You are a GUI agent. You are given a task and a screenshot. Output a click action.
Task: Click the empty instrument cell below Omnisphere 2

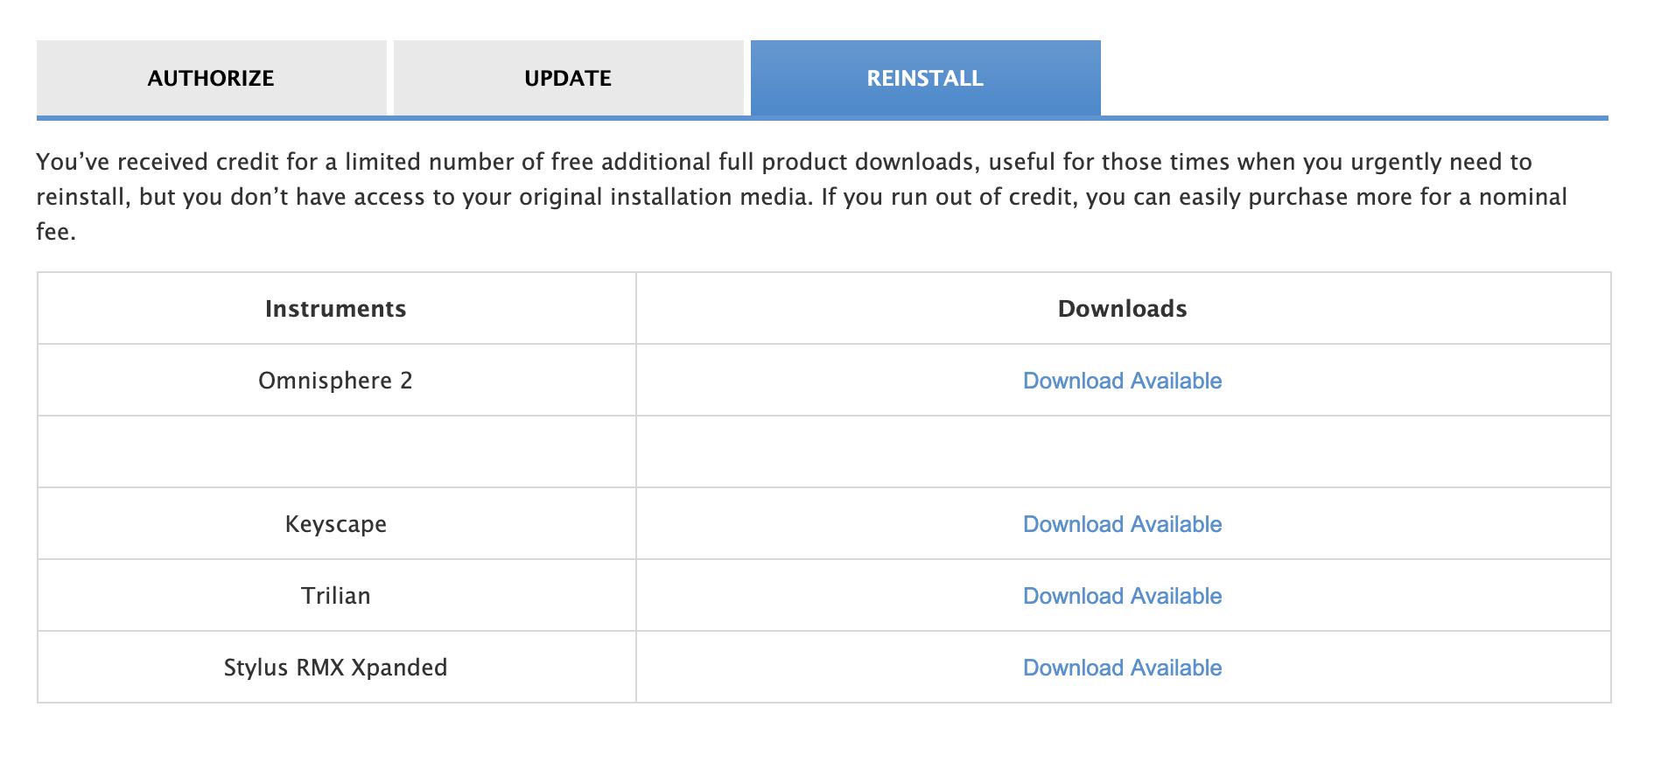tap(336, 451)
